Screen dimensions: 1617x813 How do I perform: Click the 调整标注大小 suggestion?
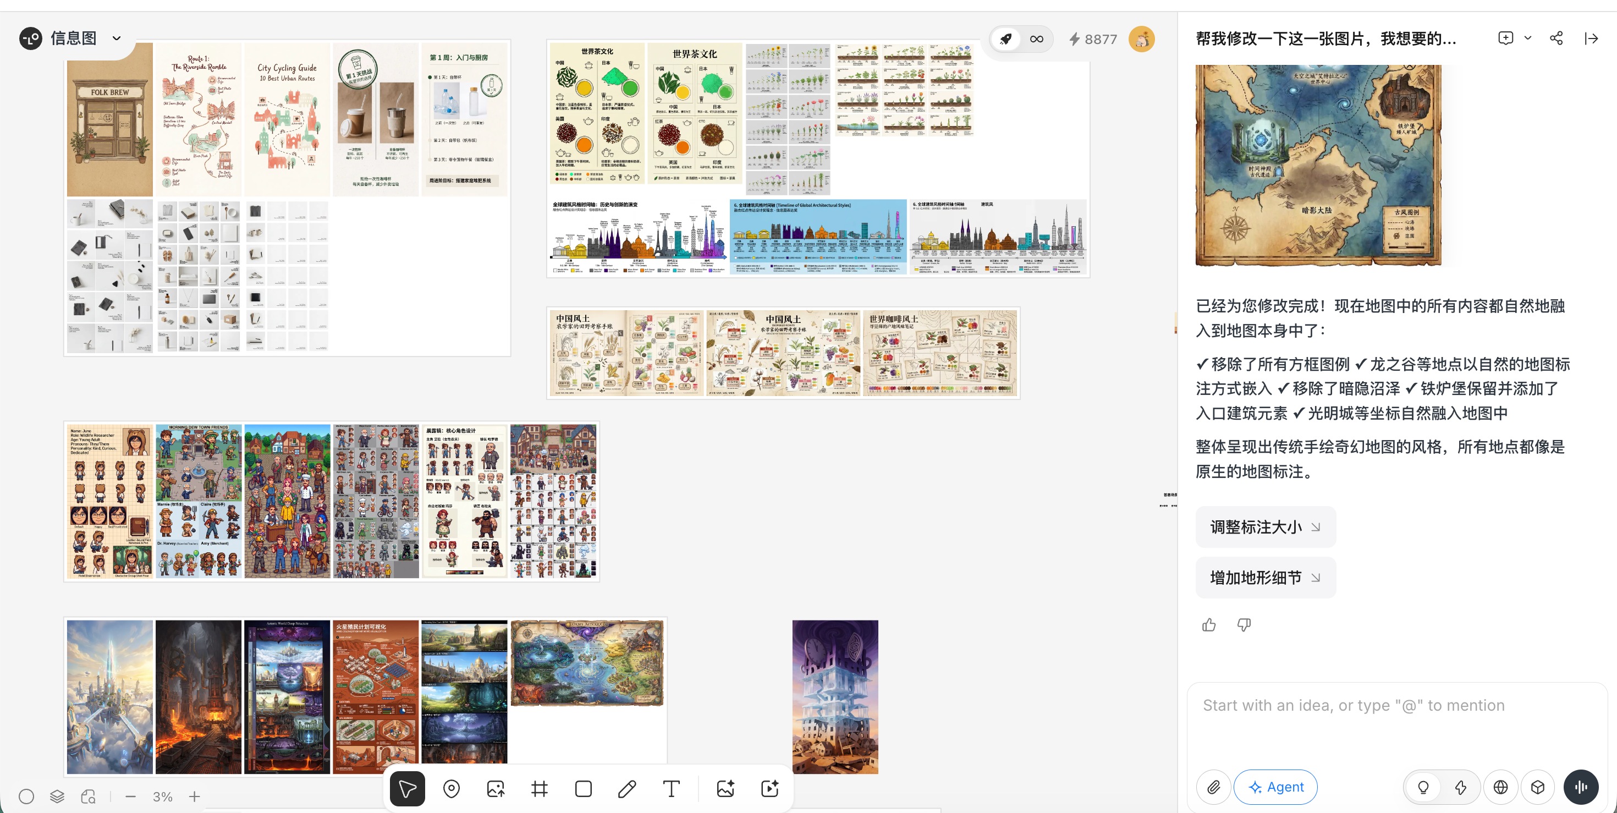click(1265, 527)
